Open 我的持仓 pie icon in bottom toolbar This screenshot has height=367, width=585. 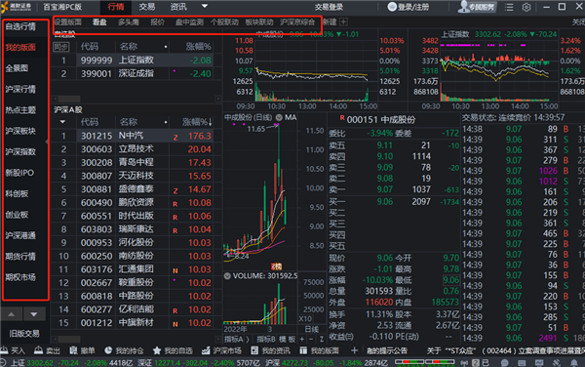pos(108,350)
